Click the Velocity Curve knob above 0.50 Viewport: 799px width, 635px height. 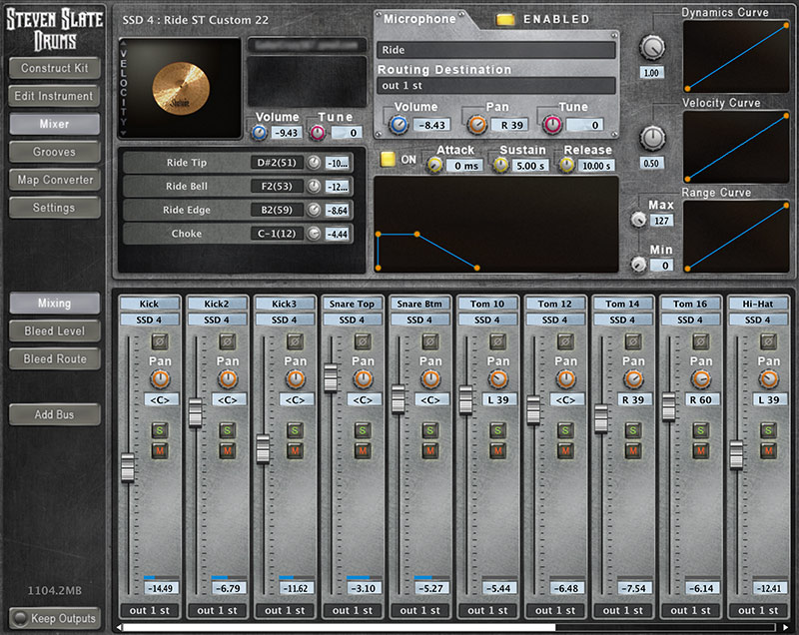coord(652,138)
